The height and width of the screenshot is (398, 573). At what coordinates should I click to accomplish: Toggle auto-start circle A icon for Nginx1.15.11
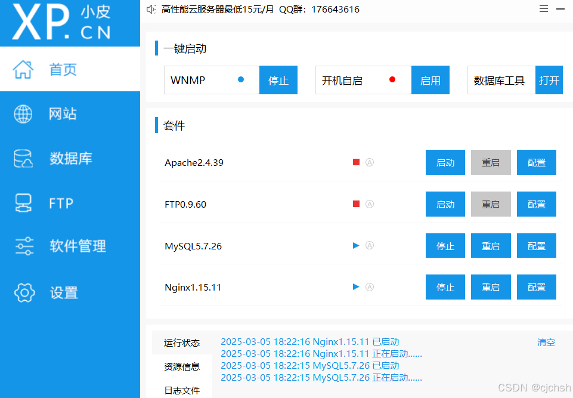370,287
